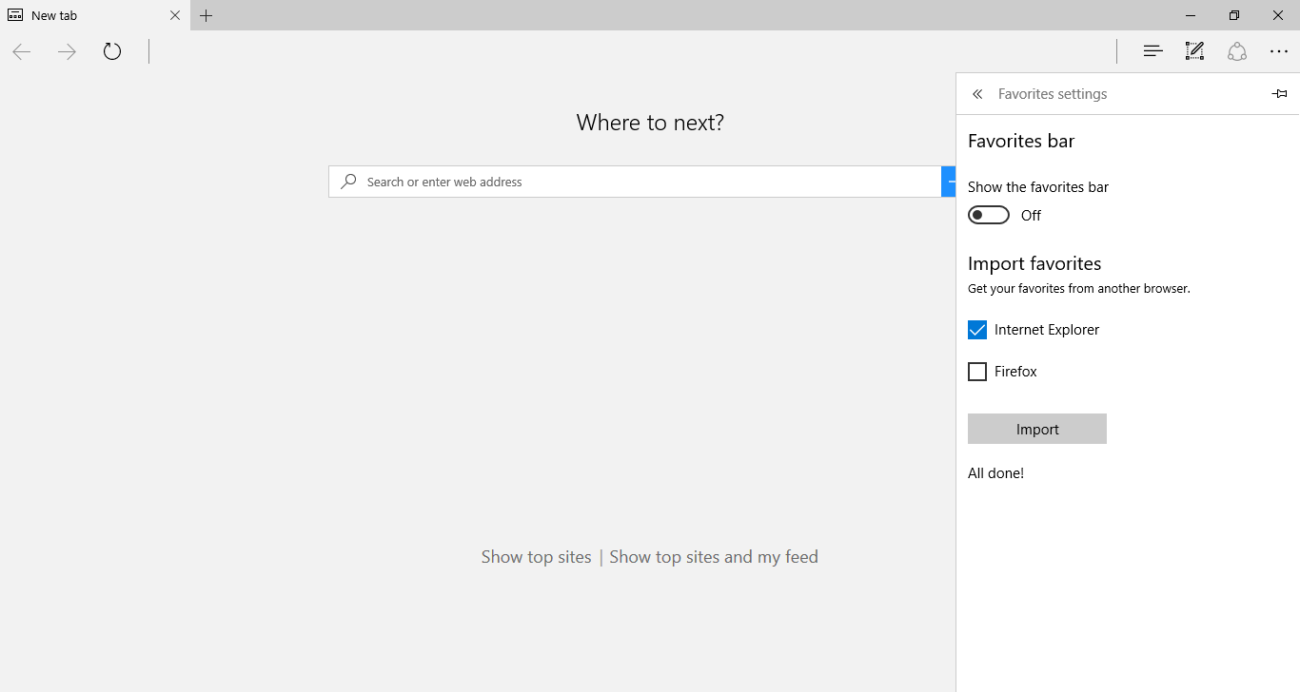Select the New tab tab
1300x692 pixels.
point(95,15)
